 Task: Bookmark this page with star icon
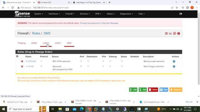coord(177,7)
